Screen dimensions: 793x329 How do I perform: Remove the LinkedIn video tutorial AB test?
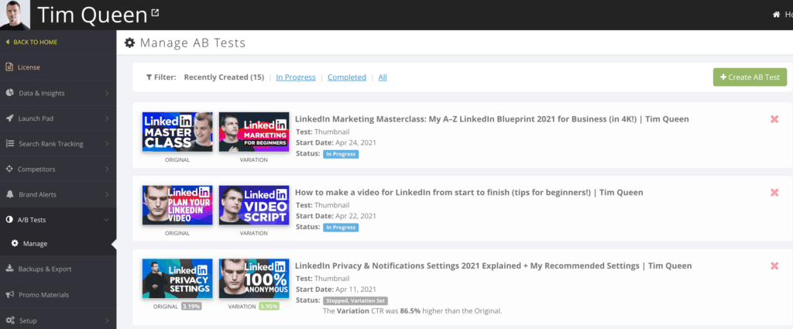(774, 193)
